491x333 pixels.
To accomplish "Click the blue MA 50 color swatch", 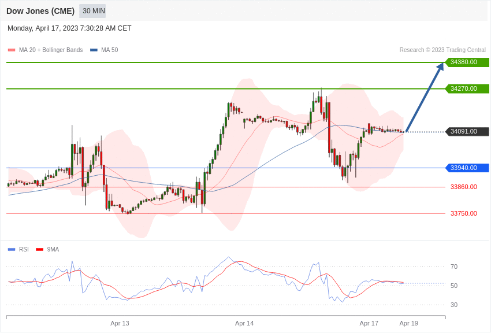I will (94, 50).
